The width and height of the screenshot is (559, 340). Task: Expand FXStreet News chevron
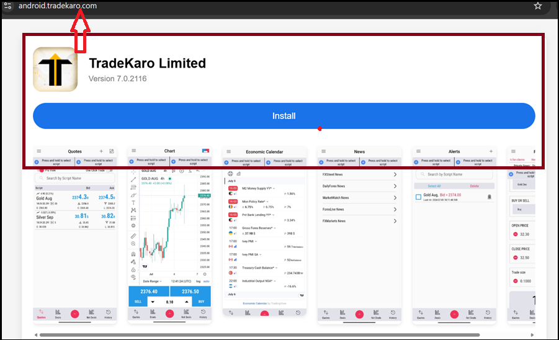tap(395, 174)
